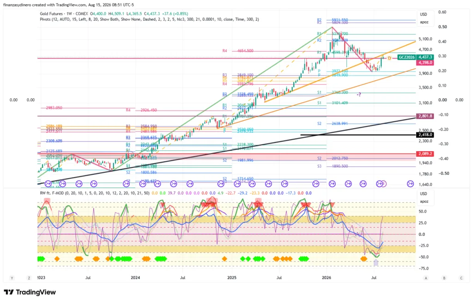This screenshot has width=473, height=302.
Task: Click the C scale label on the right
Action: click(461, 278)
